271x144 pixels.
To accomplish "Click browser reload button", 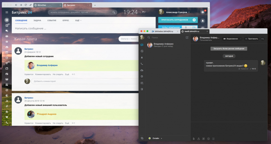I will (26, 5).
